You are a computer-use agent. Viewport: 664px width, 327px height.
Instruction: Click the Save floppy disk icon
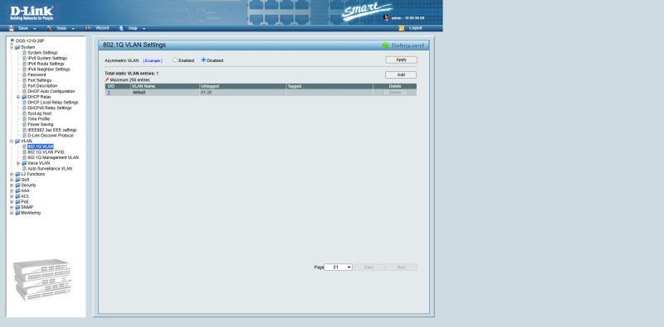point(12,28)
